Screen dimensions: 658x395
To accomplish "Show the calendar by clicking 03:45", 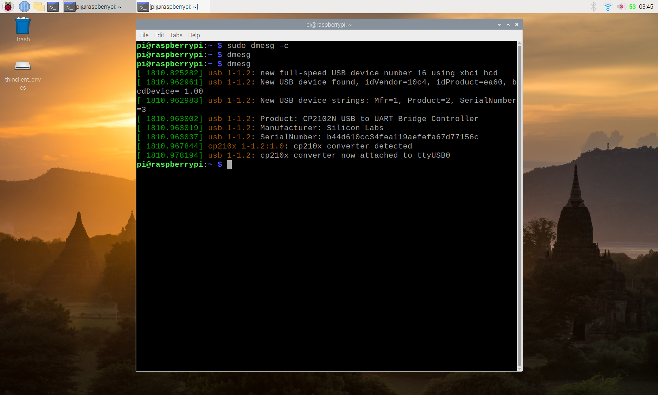I will pos(646,6).
